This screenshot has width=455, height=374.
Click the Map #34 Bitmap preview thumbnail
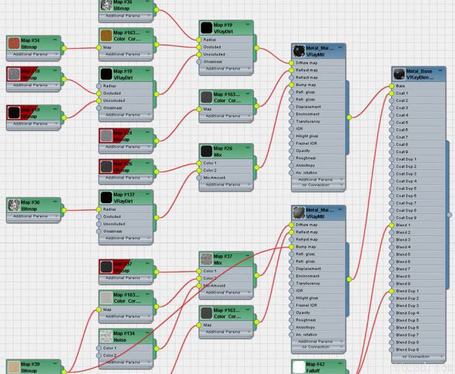(13, 43)
